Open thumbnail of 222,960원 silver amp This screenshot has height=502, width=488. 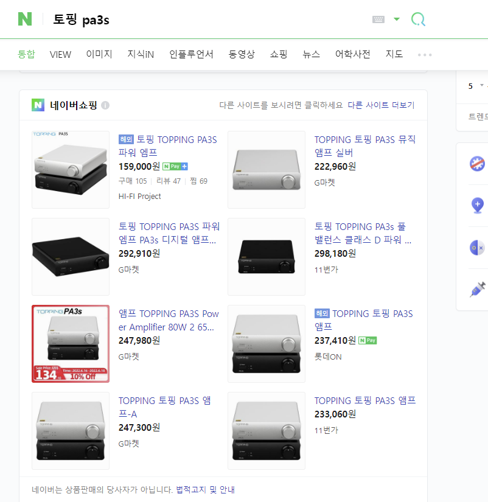267,170
